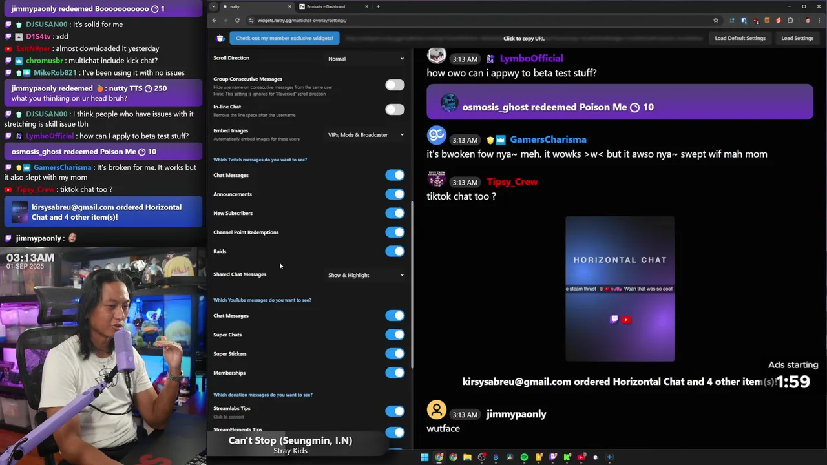Screen dimensions: 827x465
Task: Click the settings panel vertical scrollbar
Action: [x=412, y=284]
